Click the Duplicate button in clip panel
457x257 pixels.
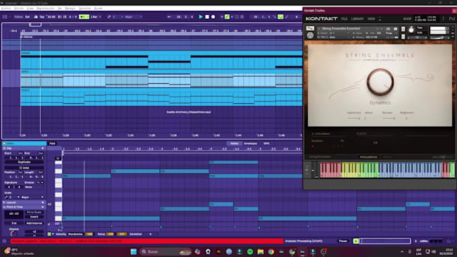point(24,162)
